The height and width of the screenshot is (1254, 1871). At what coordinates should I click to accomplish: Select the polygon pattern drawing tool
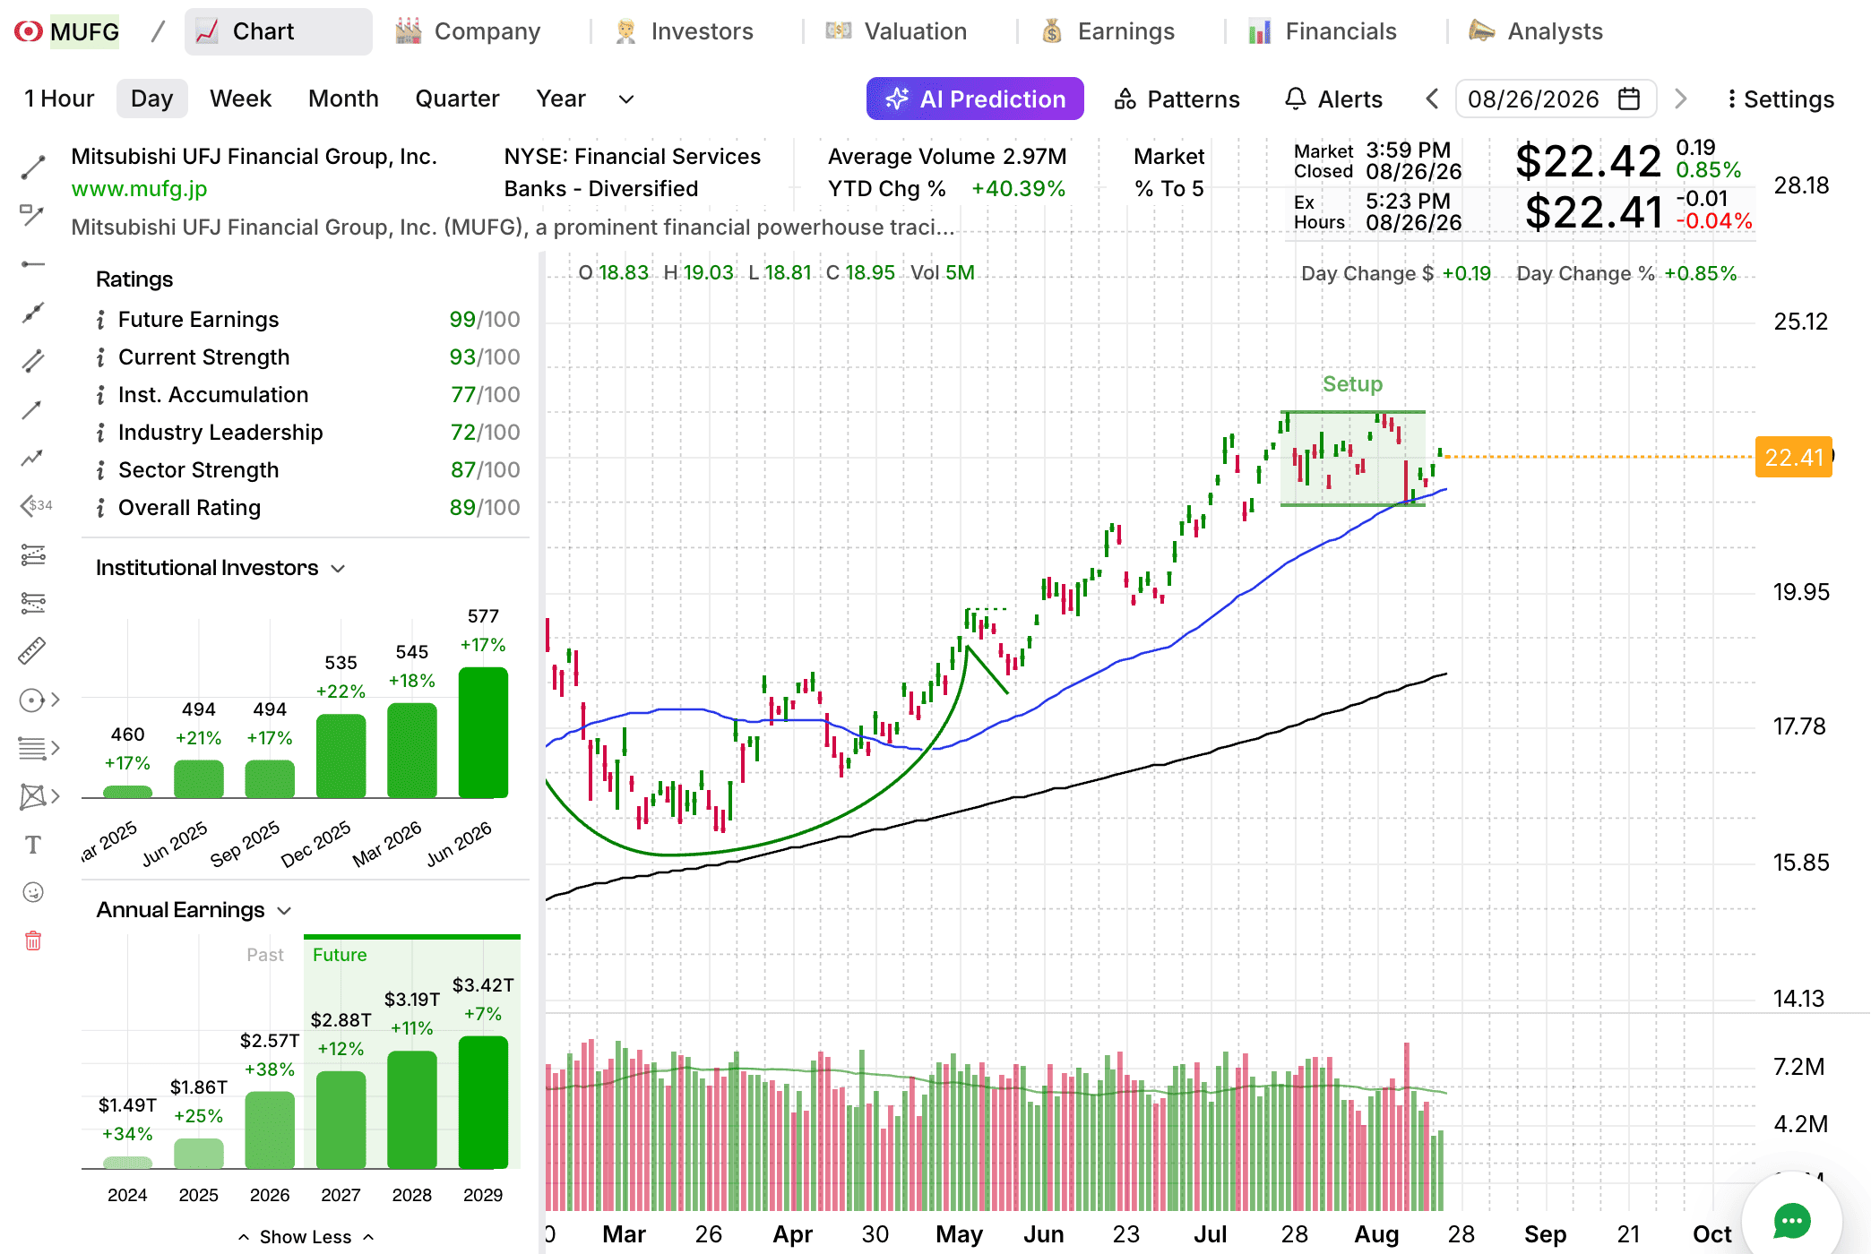point(31,796)
